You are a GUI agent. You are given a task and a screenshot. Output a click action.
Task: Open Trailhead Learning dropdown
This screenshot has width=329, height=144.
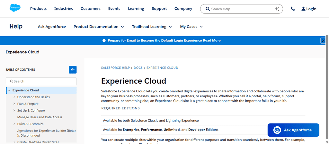(x=152, y=27)
